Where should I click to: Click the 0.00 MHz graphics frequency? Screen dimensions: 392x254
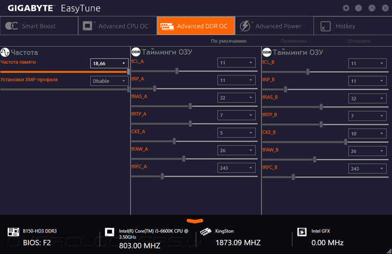click(x=327, y=243)
